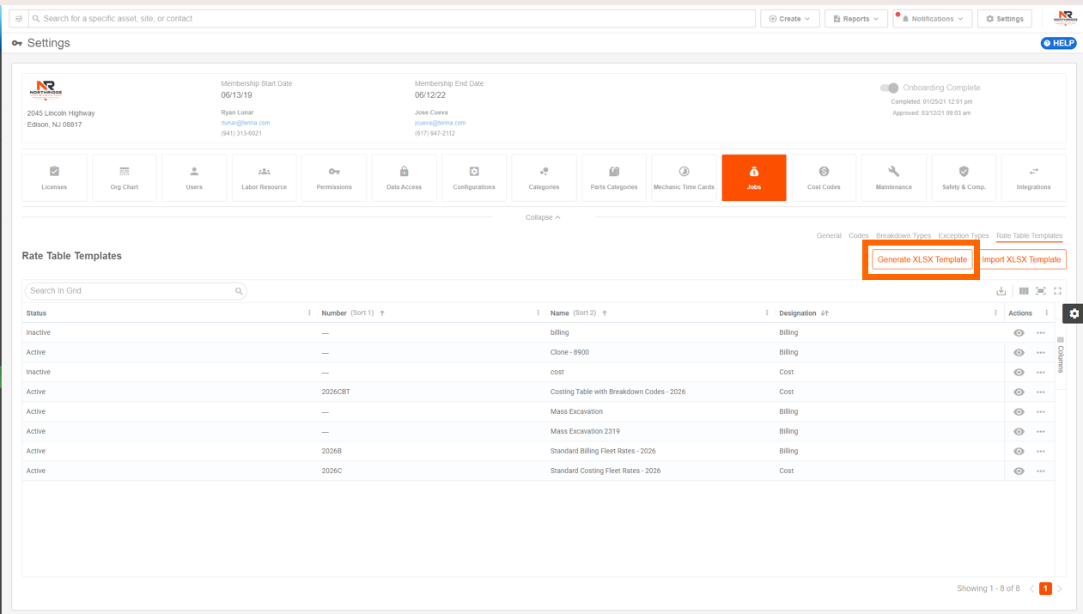Email rlunar@tenna.com link
The image size is (1083, 614).
click(246, 123)
